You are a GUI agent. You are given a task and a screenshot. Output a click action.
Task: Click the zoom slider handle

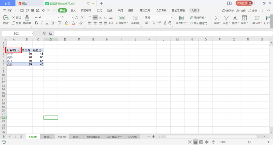point(250,142)
